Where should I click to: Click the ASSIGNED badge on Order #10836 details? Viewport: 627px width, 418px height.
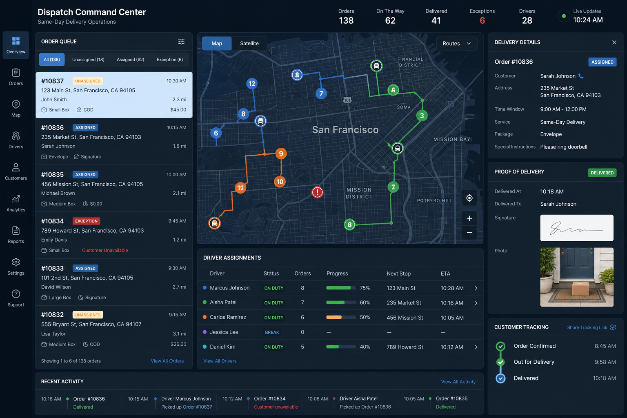(603, 62)
